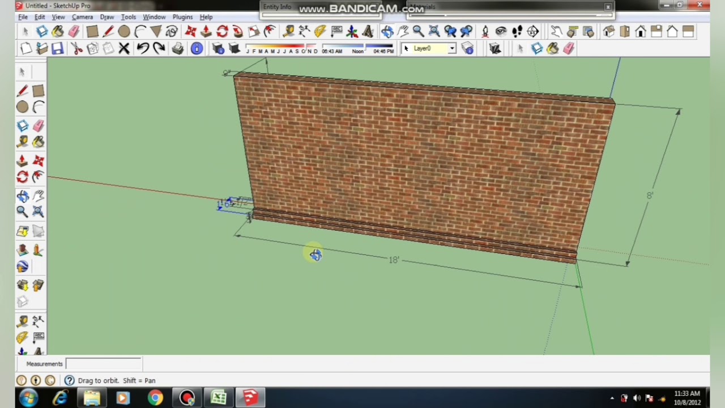Select Line pencil tool in left vertical toolbar
This screenshot has height=408, width=725.
coord(22,91)
